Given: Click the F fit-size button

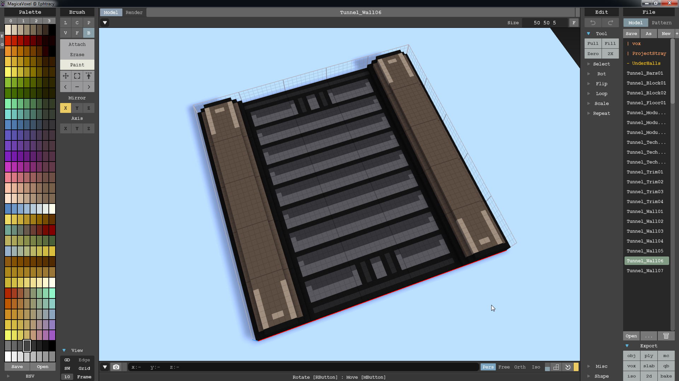Looking at the screenshot, I should tap(574, 23).
